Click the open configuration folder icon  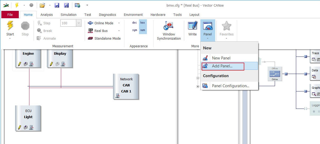tap(42, 5)
